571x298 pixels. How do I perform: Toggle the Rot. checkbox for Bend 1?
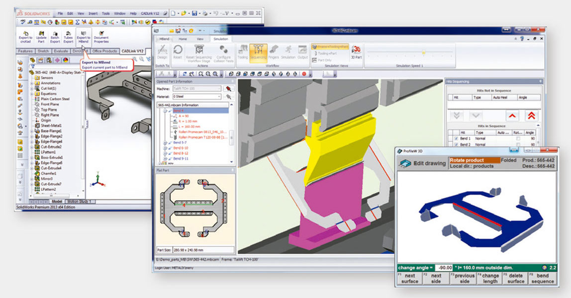518,139
